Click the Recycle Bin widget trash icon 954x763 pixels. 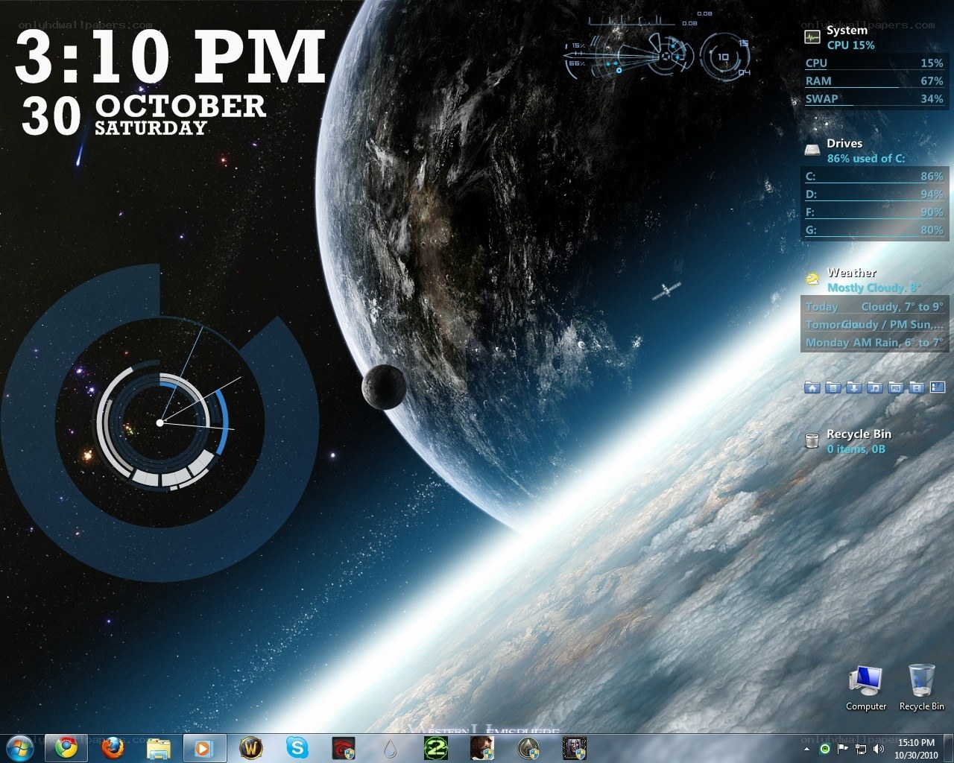812,441
